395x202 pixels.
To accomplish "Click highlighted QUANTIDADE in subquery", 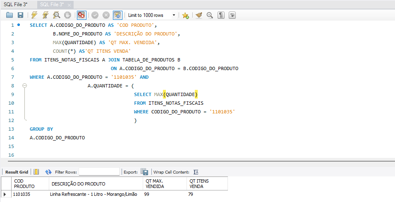I will tap(180, 94).
